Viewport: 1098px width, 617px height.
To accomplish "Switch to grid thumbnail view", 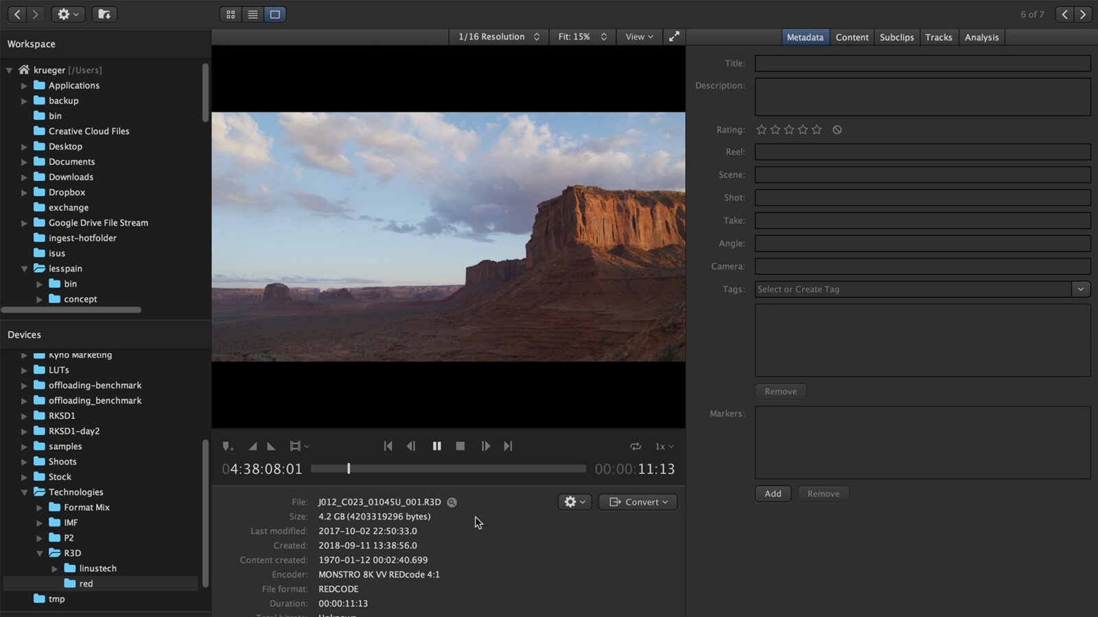I will coord(231,14).
